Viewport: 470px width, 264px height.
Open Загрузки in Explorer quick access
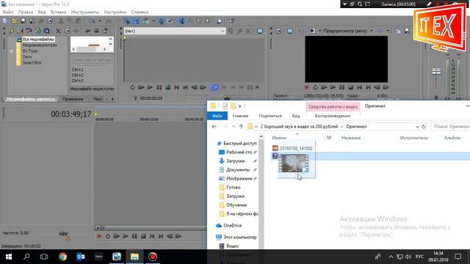click(x=235, y=161)
